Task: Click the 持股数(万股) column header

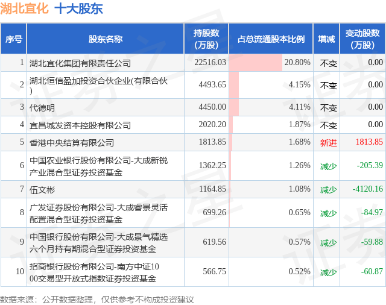Action: (206, 39)
